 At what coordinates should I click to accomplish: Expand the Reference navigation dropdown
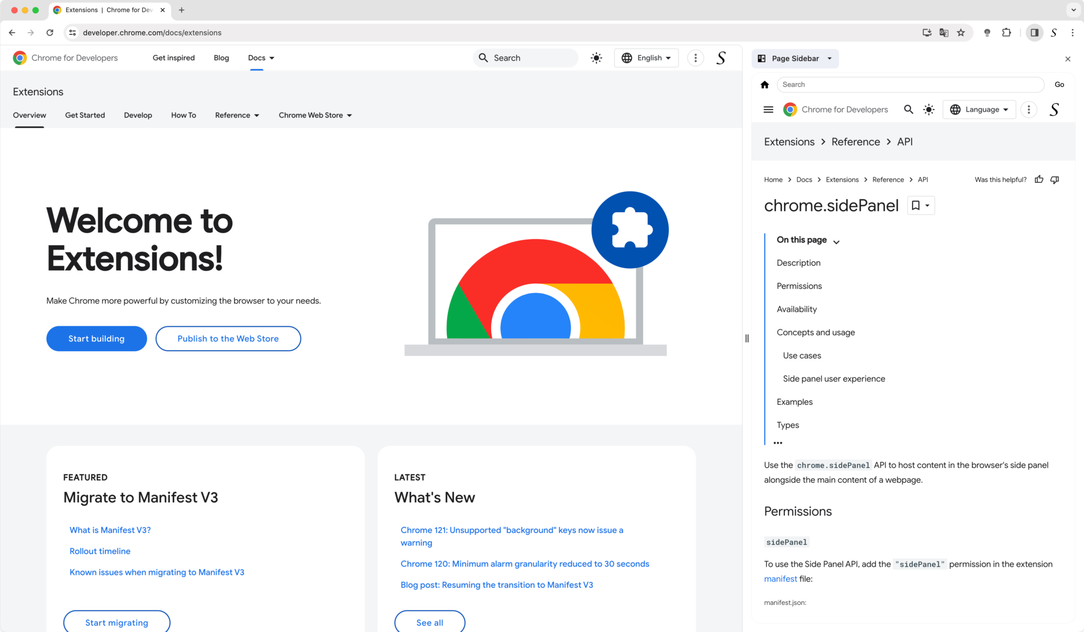[237, 115]
